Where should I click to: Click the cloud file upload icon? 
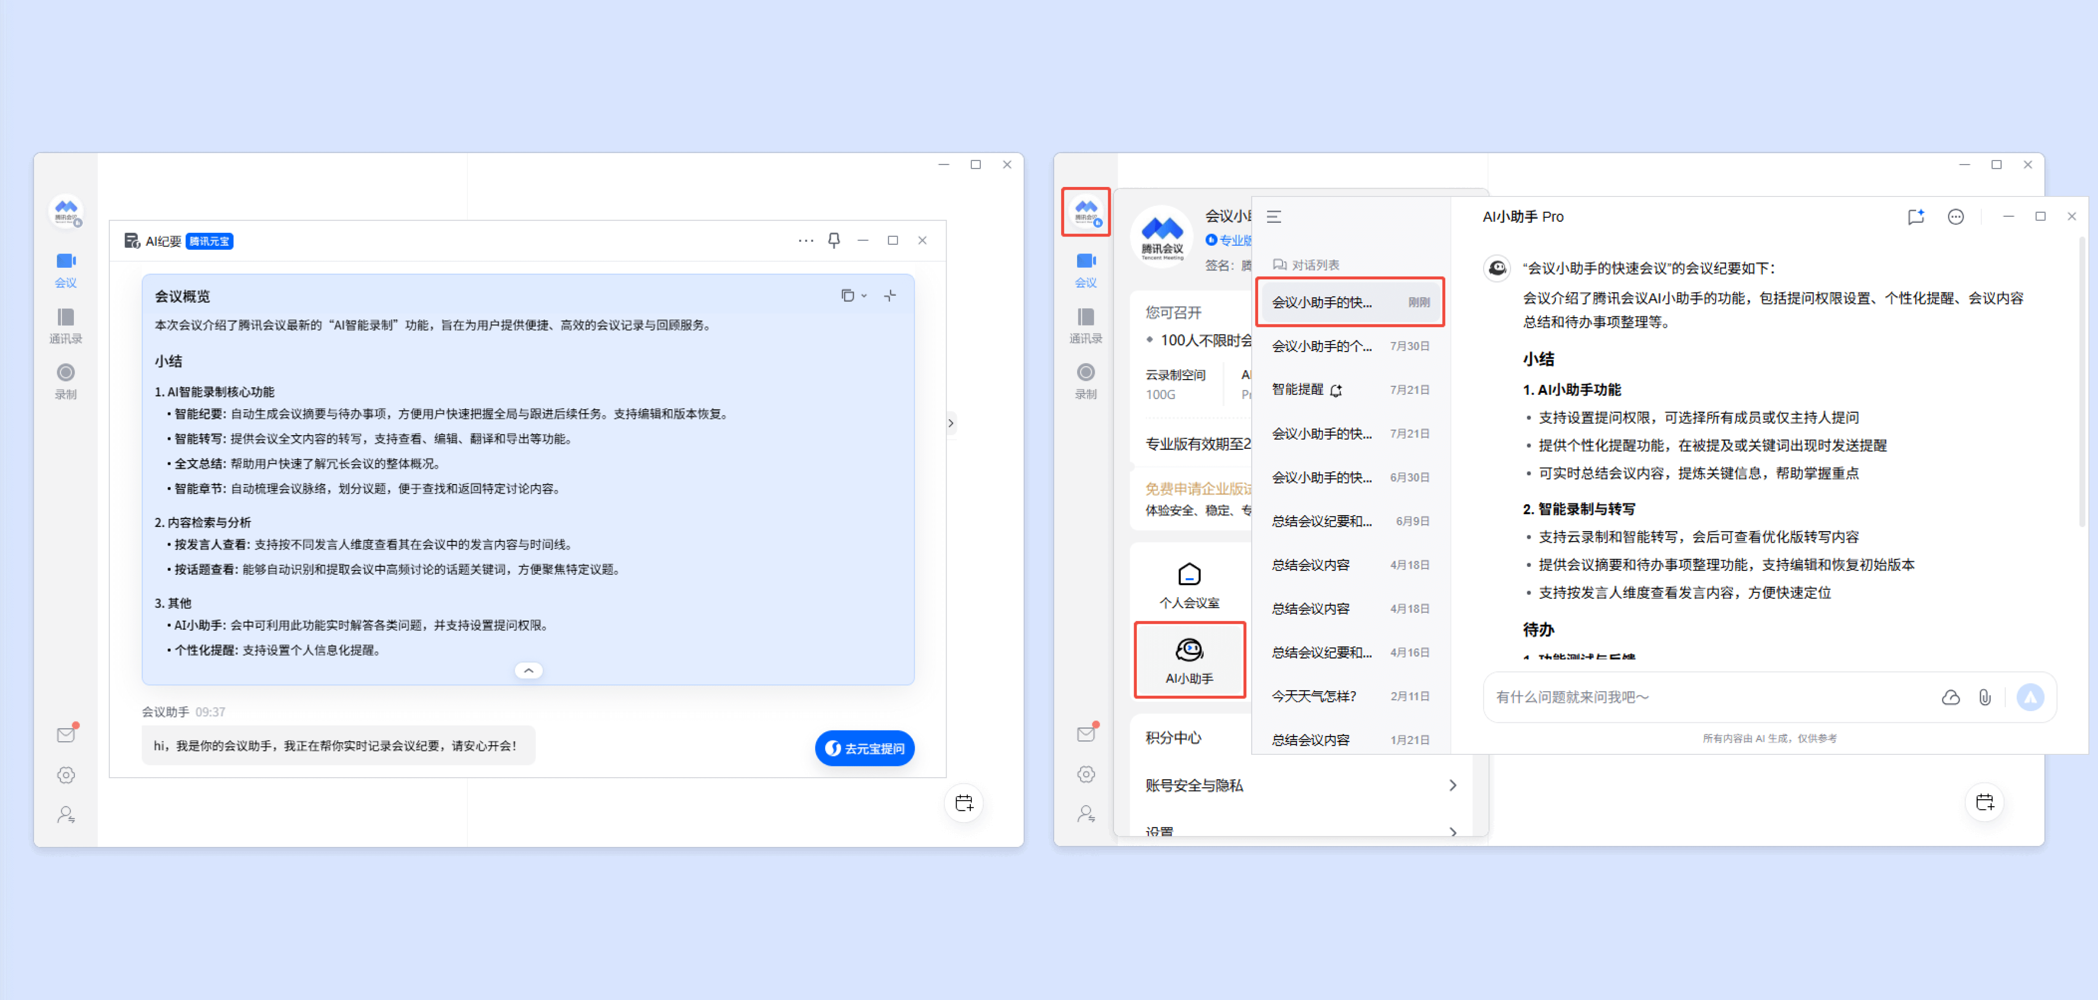(x=1950, y=697)
